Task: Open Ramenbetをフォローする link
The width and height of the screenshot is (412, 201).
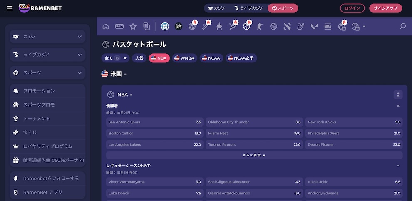Action: click(x=47, y=179)
